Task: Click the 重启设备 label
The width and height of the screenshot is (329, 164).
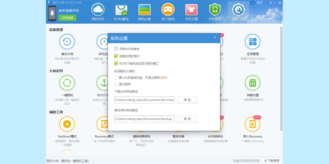Action: [x=178, y=136]
